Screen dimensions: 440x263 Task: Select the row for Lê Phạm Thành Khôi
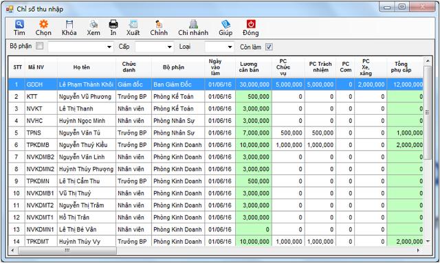pos(216,84)
